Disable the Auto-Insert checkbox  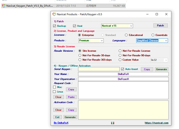tap(123, 69)
